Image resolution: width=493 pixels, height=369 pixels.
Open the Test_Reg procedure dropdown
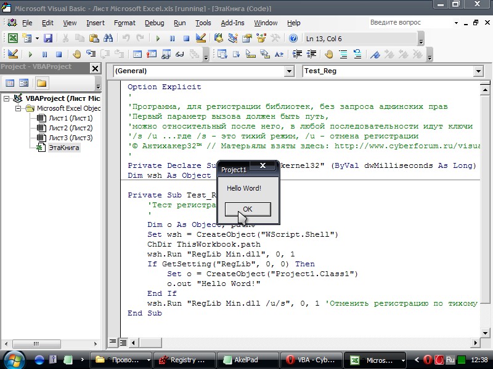[x=478, y=71]
